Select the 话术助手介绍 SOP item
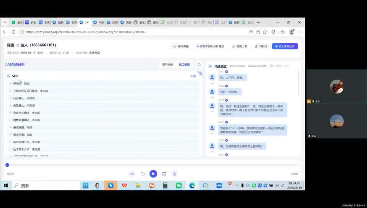The height and width of the screenshot is (208, 367). click(104, 149)
